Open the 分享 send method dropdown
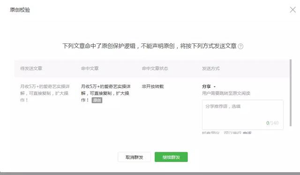300x175 pixels. (x=209, y=86)
